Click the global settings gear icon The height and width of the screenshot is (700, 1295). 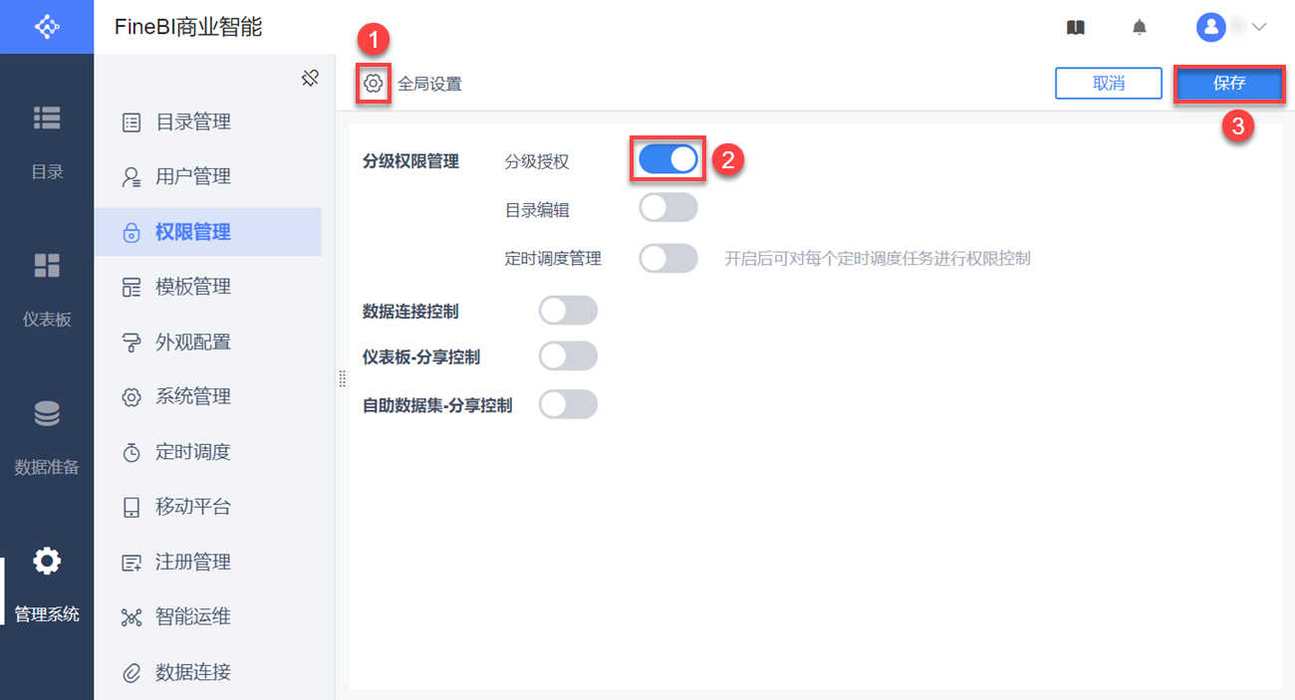pos(374,84)
